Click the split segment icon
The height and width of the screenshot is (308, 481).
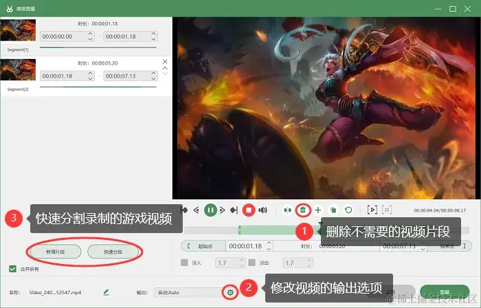[x=287, y=210]
